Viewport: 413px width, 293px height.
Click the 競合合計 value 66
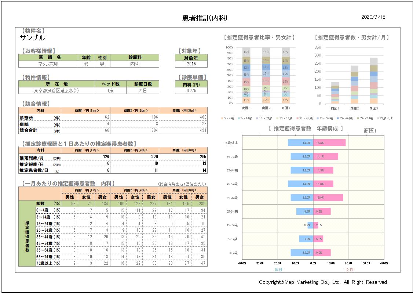(x=107, y=130)
